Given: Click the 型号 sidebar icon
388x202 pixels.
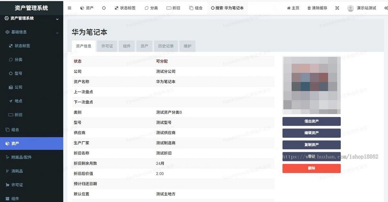Looking at the screenshot, I should pos(11,73).
